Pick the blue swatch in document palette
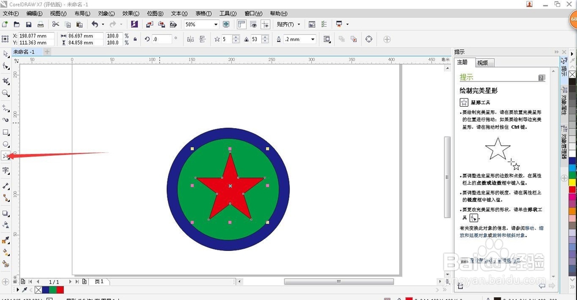The width and height of the screenshot is (577, 300). point(46,290)
